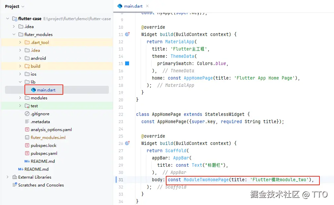Open the blue color swatch on line 15

click(x=127, y=63)
